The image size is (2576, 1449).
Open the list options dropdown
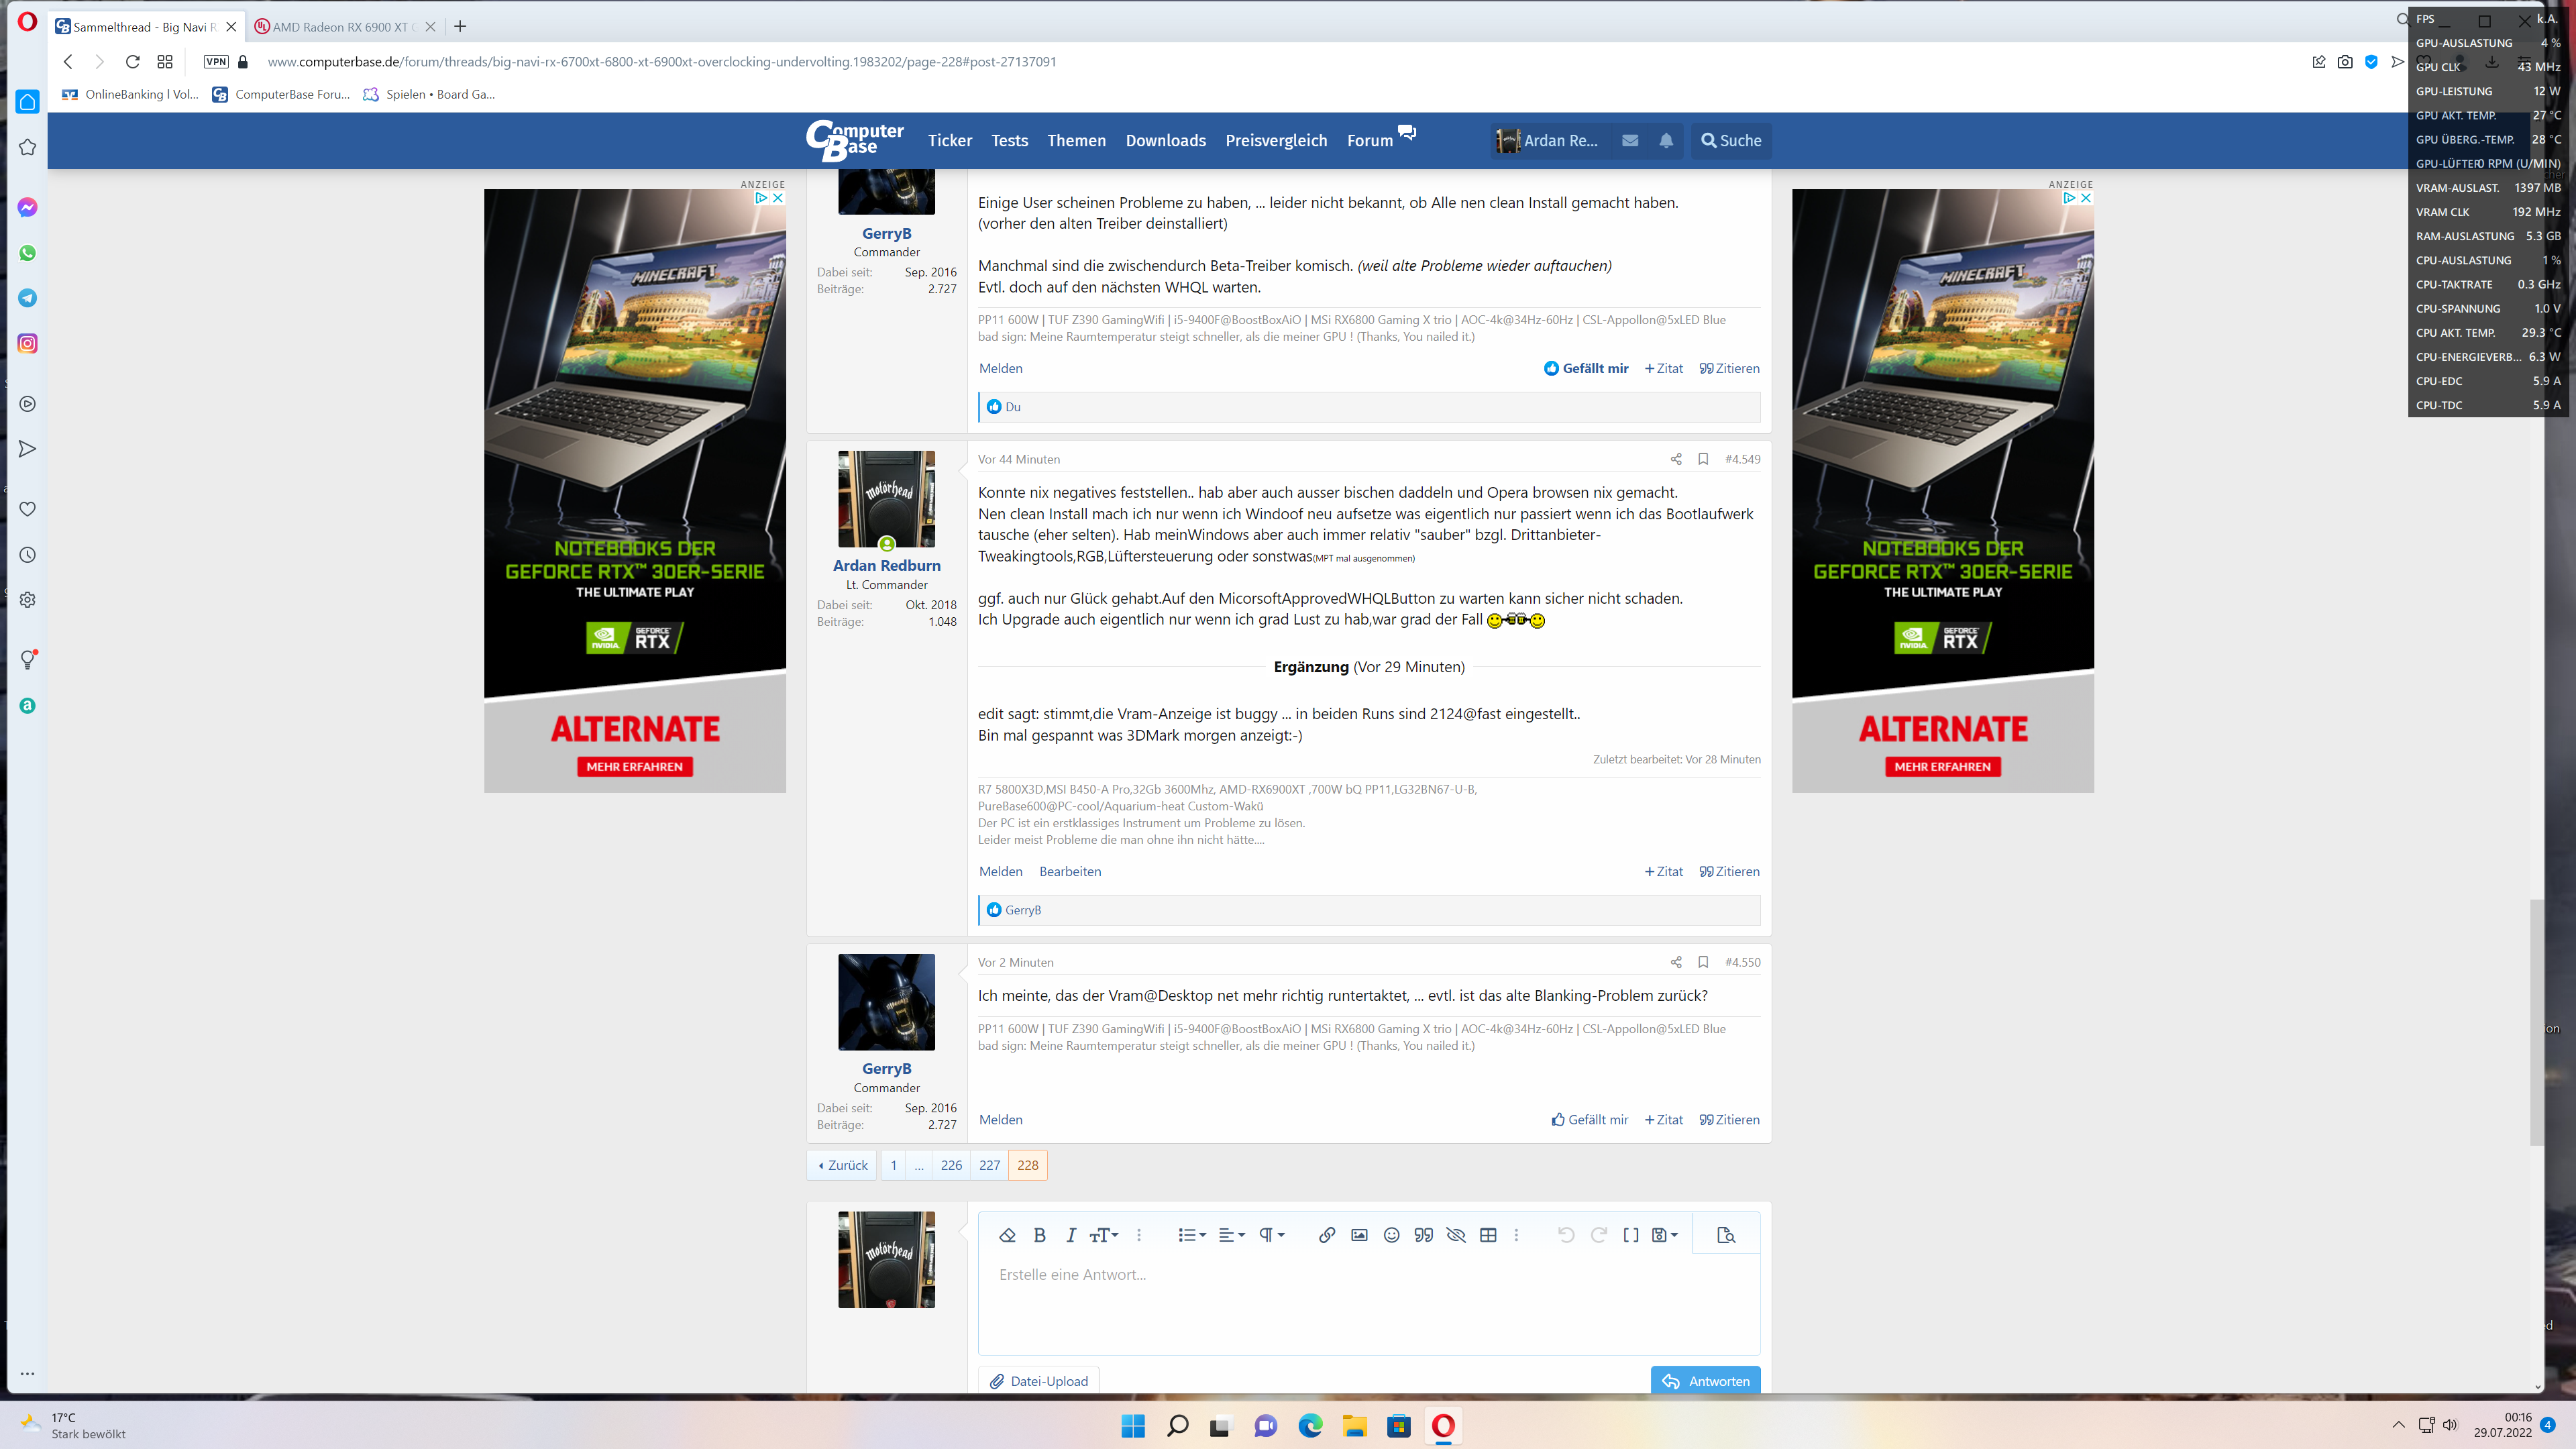tap(1192, 1235)
